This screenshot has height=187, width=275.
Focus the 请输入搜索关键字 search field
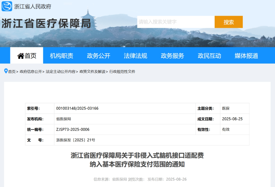point(176,22)
